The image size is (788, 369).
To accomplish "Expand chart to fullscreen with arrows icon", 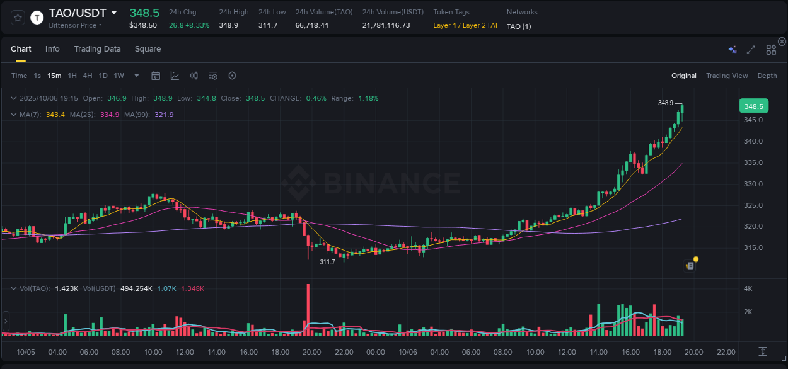I will pyautogui.click(x=750, y=48).
